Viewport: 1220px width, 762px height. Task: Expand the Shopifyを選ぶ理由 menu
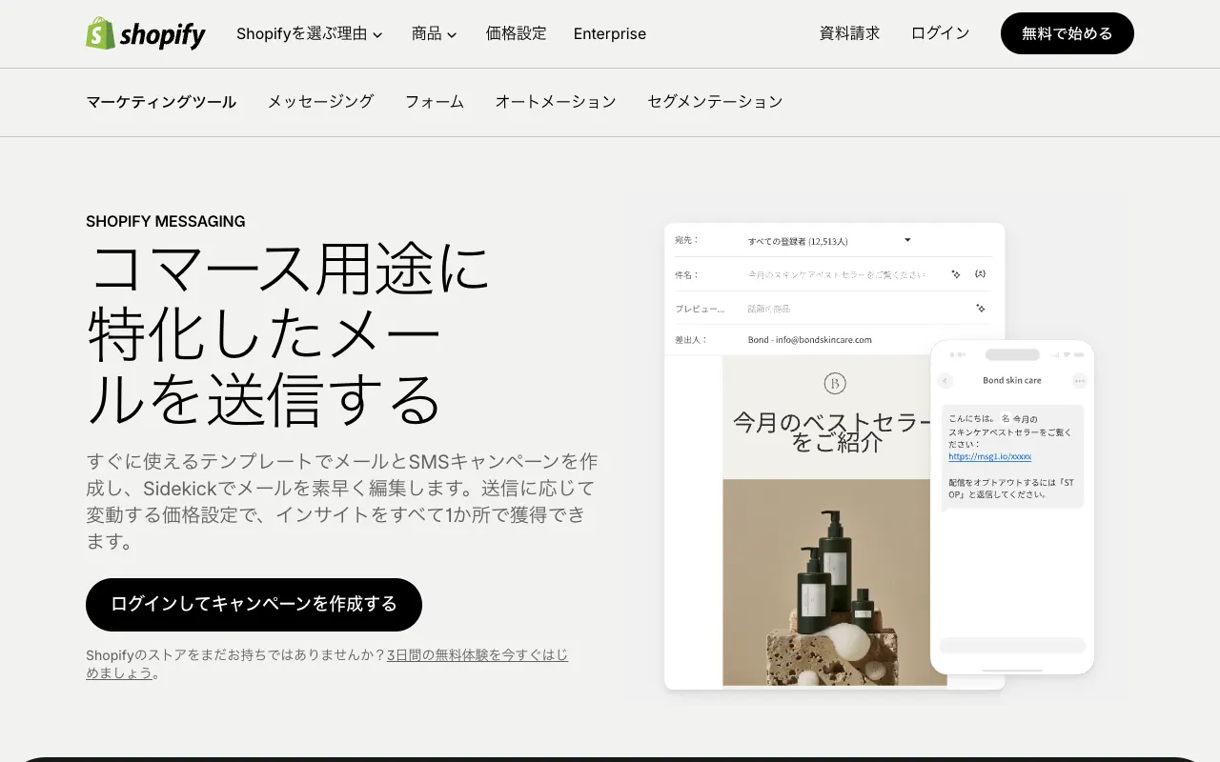point(310,33)
